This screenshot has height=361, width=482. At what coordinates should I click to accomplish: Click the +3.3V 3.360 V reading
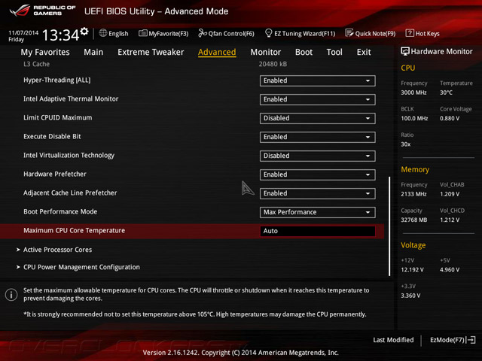click(x=410, y=296)
